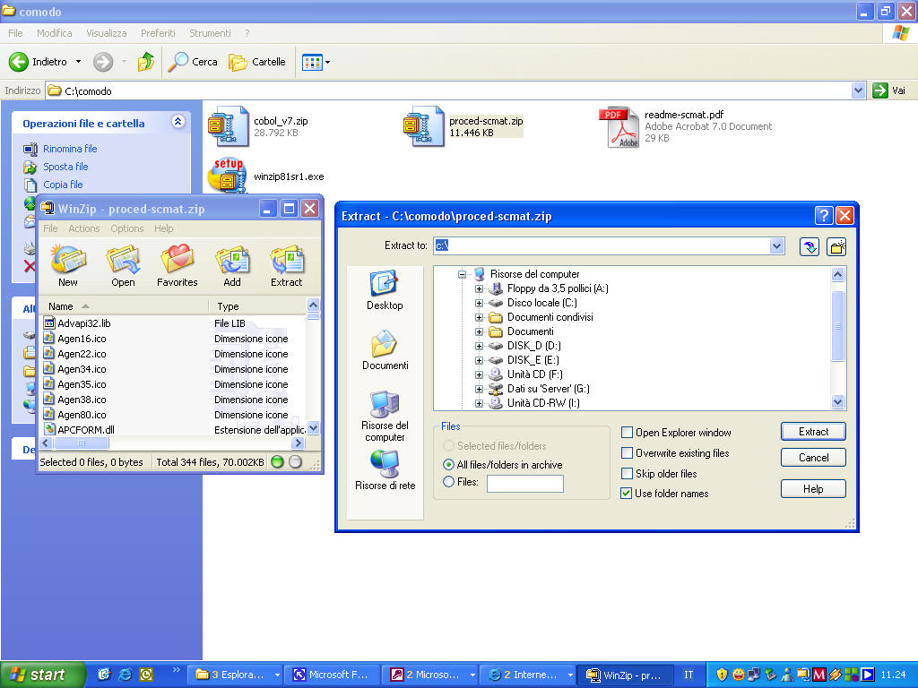The height and width of the screenshot is (688, 918).
Task: Select the proced-scmat.zip file icon
Action: [424, 125]
